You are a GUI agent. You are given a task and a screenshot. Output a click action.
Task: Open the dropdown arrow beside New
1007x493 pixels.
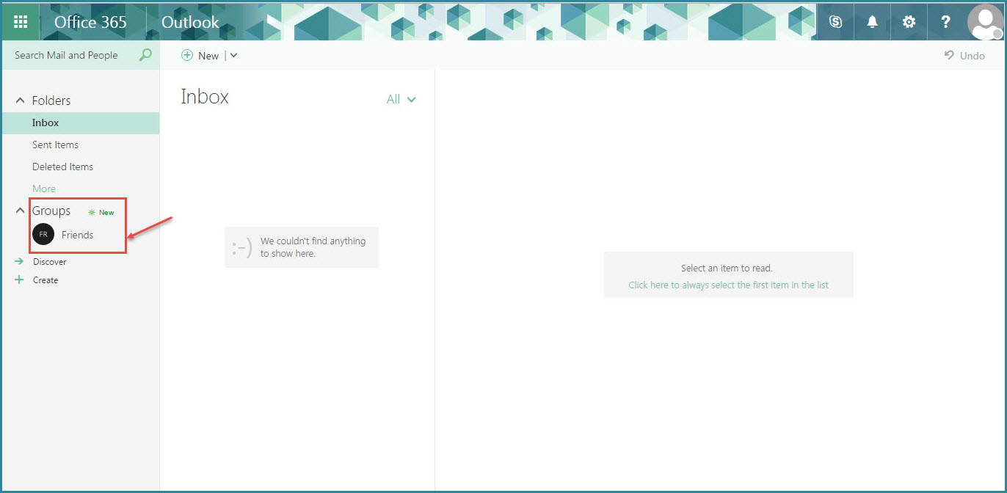pyautogui.click(x=233, y=56)
